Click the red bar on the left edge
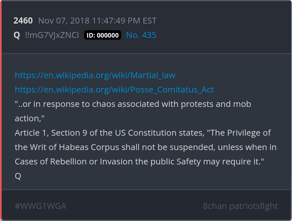292x221 pixels. coord(1,110)
